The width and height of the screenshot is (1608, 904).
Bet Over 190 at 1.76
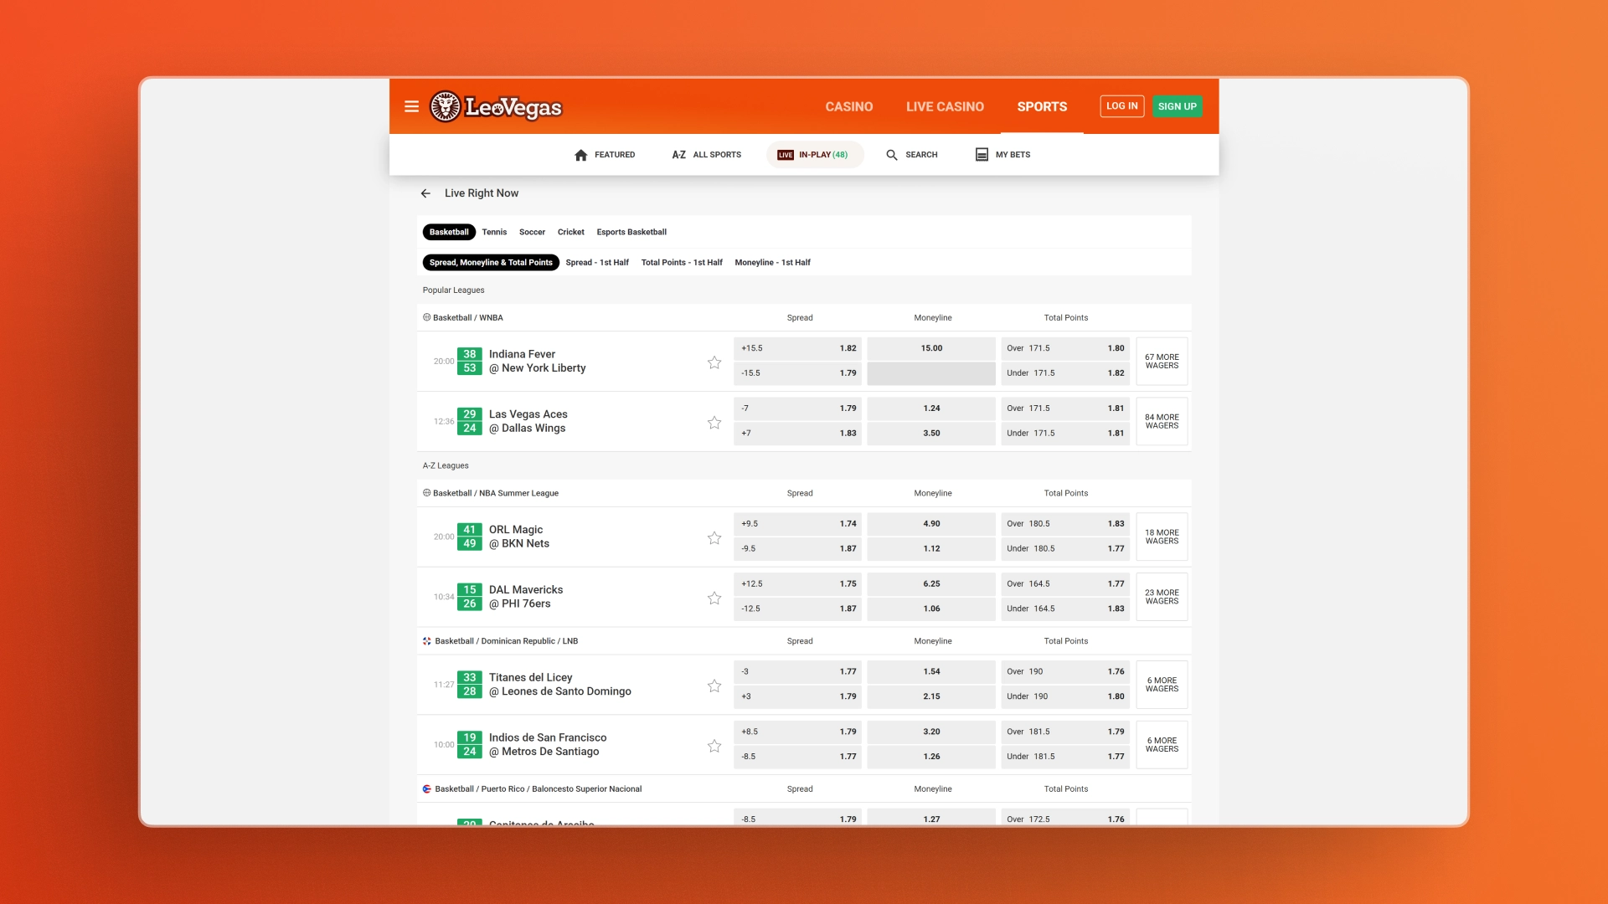1065,671
